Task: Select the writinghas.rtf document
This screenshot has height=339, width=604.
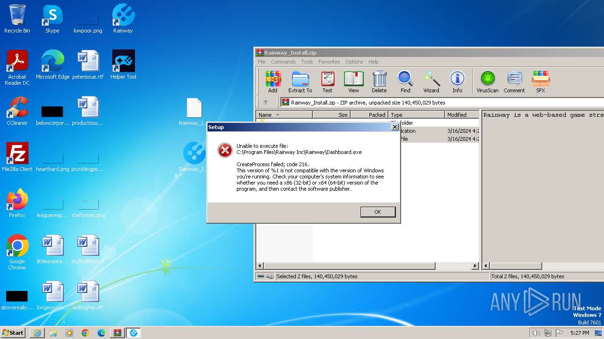Action: point(88,296)
